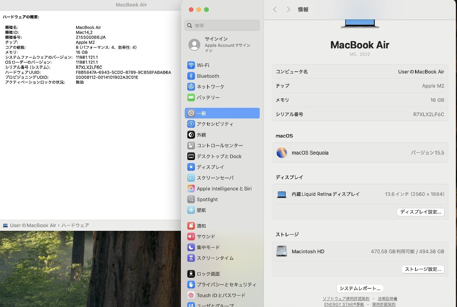Open the ディスプレイ sun icon in sidebar
Image resolution: width=457 pixels, height=307 pixels.
(x=191, y=167)
